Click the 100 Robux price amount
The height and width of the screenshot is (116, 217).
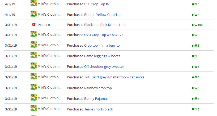click(200, 25)
